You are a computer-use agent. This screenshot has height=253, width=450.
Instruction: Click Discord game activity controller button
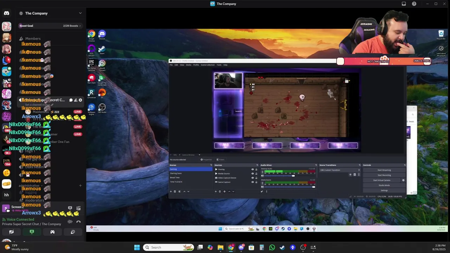[x=52, y=232]
